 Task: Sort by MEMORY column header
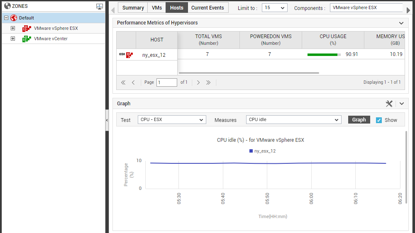click(385, 40)
